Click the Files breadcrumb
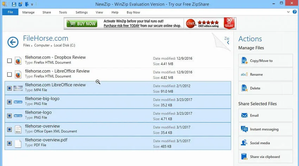299x166 pixels. 26,45
